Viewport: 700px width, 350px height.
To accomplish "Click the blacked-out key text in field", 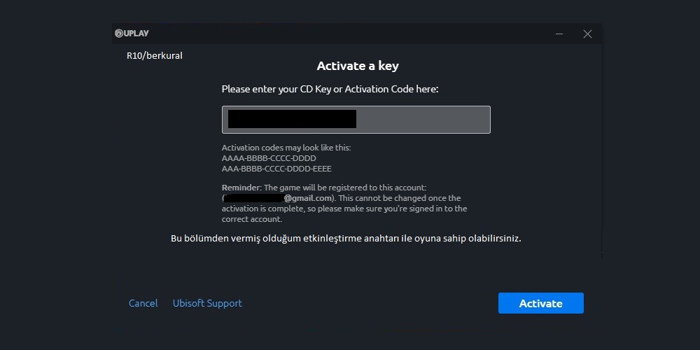I will tap(292, 119).
